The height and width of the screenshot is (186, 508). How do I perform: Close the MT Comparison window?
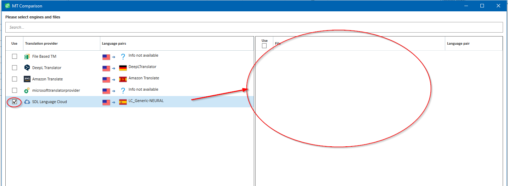pos(498,6)
